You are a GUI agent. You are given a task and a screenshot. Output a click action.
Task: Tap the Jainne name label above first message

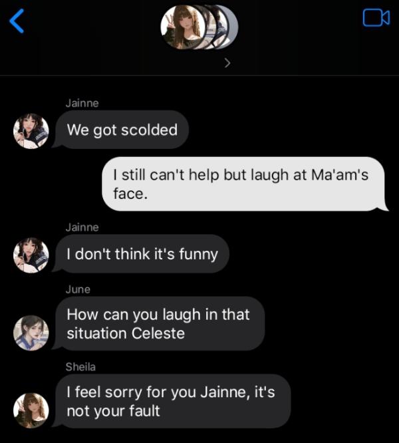point(82,103)
